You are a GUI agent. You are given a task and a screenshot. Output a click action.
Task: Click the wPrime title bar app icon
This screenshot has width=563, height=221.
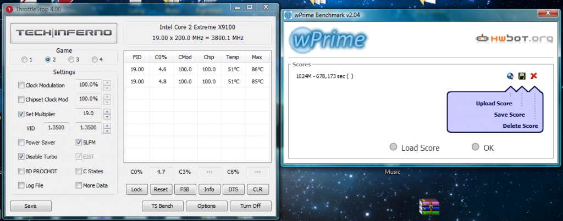pos(288,15)
